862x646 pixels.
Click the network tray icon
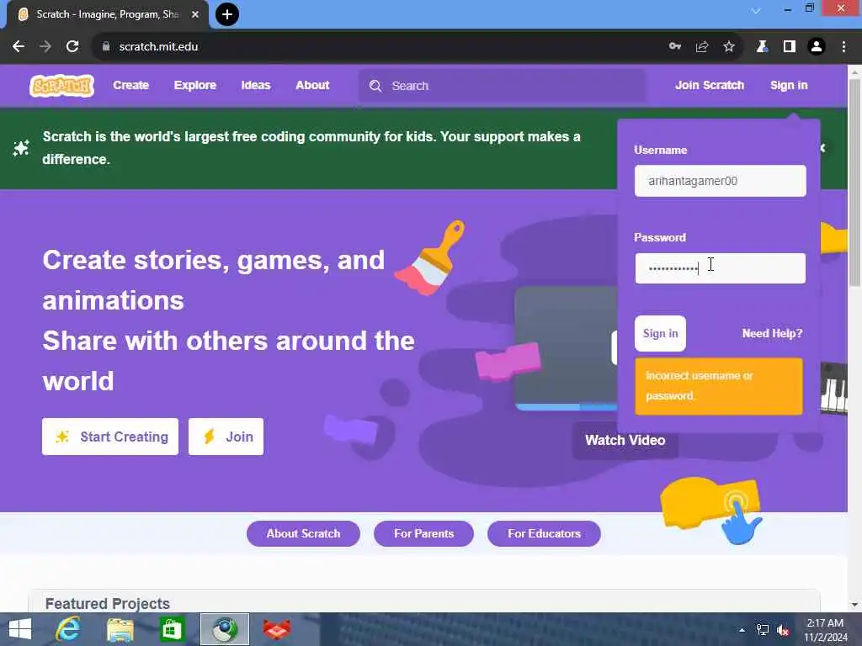coord(763,630)
